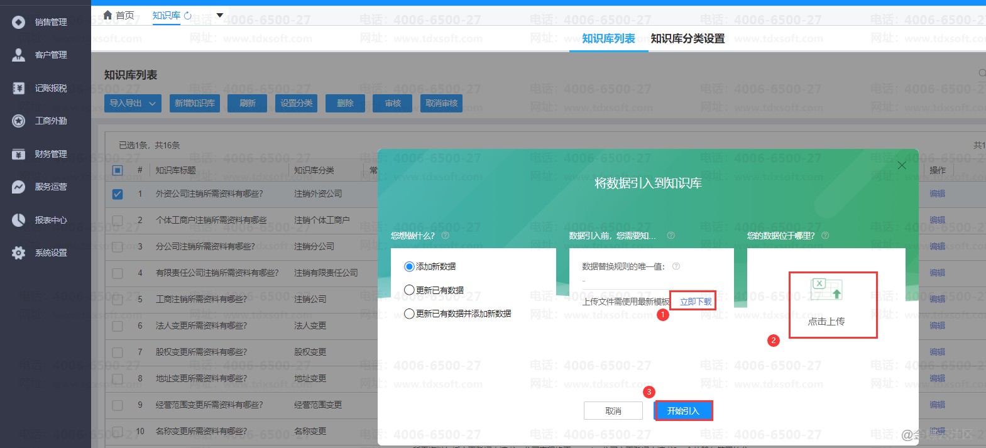This screenshot has height=448, width=986.
Task: Open the Report Center (报表中心) pie icon
Action: coord(19,220)
